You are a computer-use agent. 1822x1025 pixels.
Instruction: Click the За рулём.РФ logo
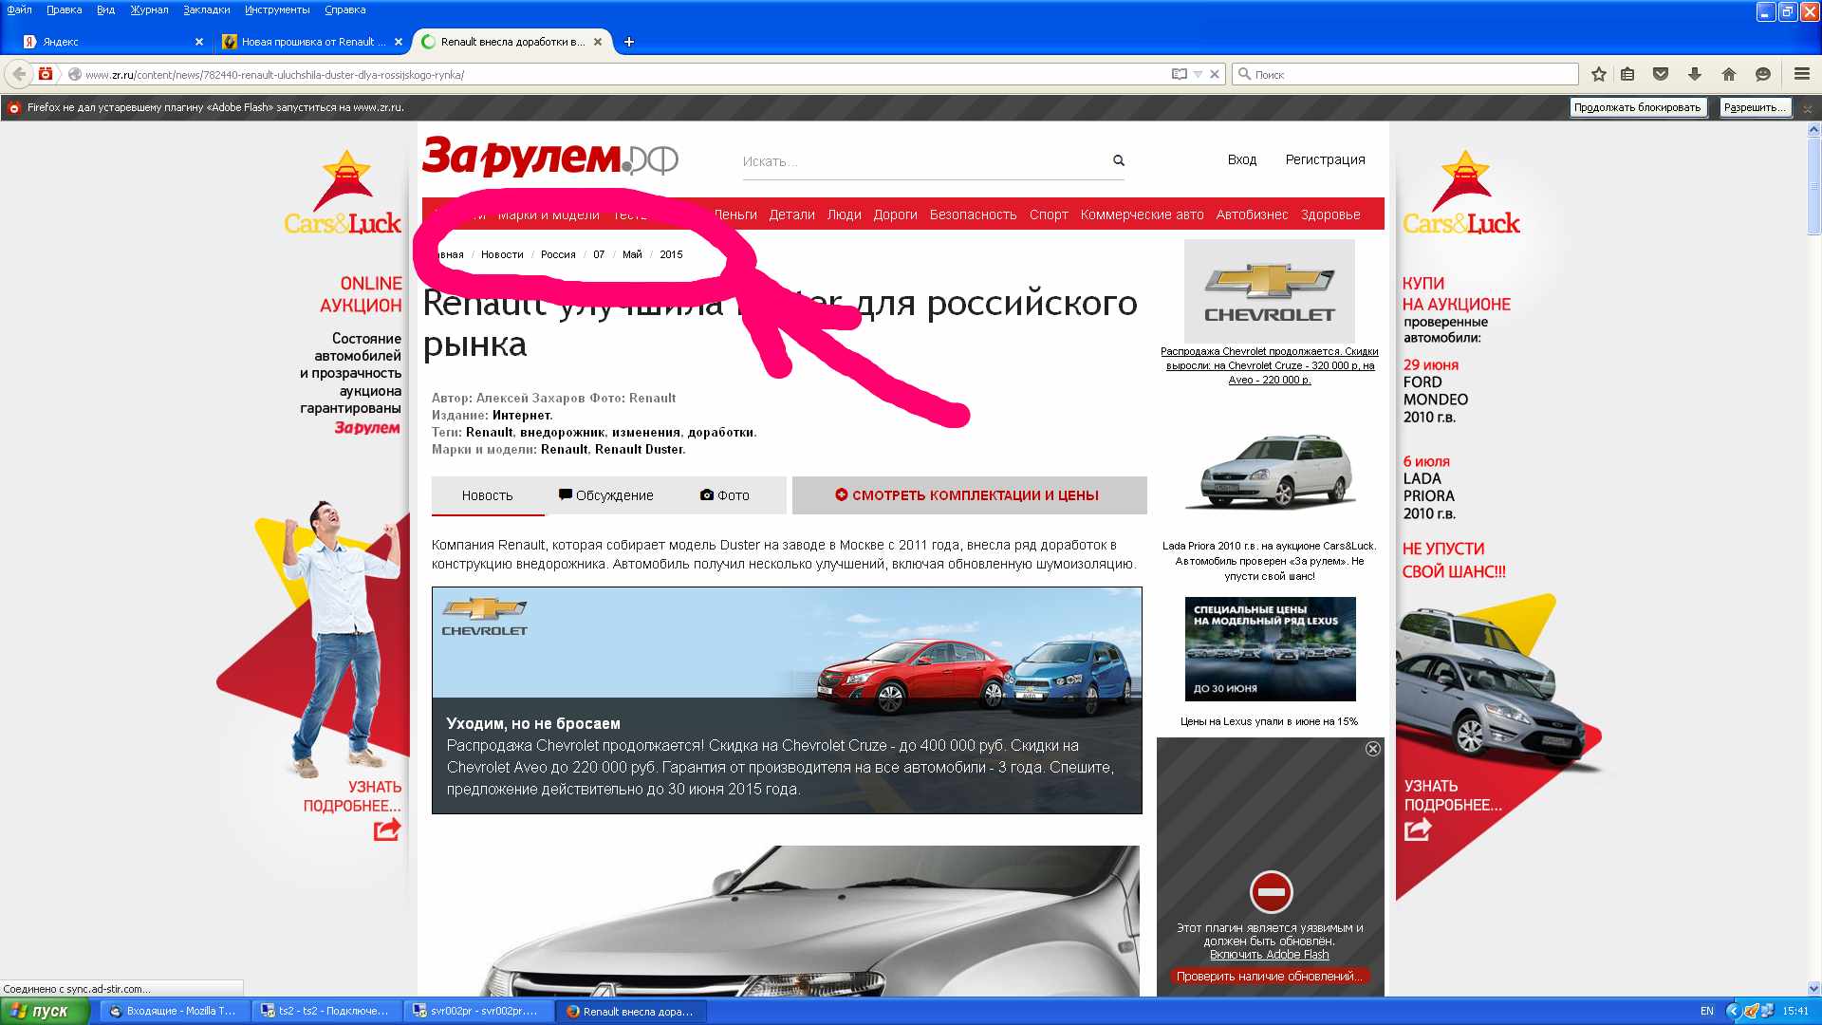550,157
